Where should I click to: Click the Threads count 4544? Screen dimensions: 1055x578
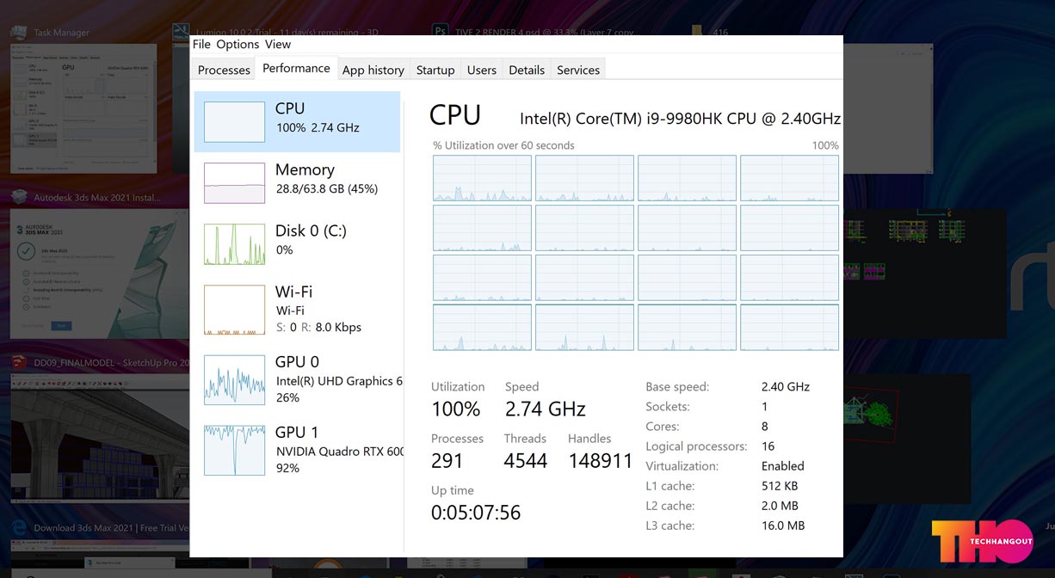coord(526,460)
